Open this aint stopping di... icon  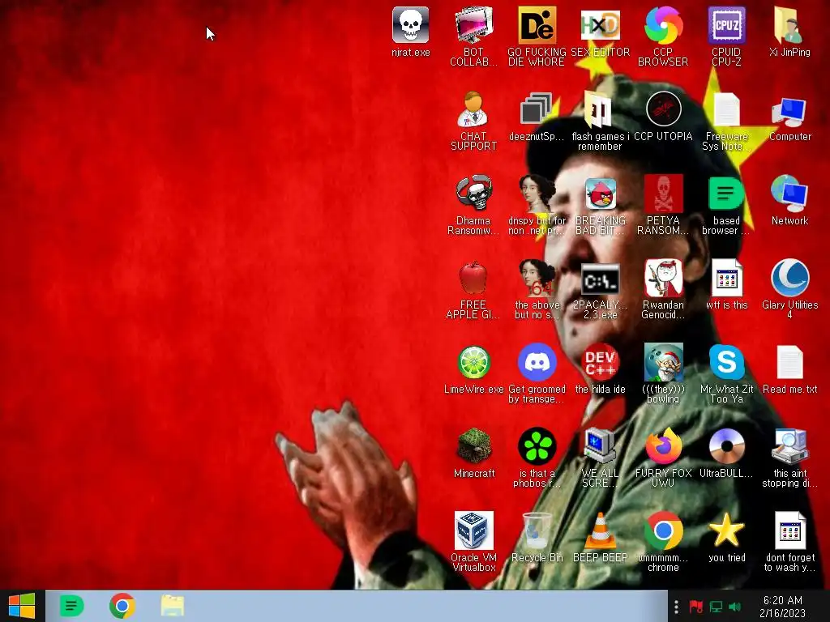pyautogui.click(x=789, y=446)
